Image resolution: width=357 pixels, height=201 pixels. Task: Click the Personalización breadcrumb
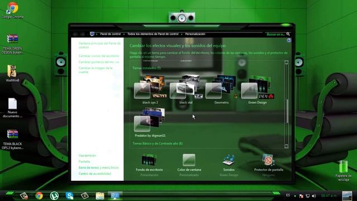click(x=195, y=34)
